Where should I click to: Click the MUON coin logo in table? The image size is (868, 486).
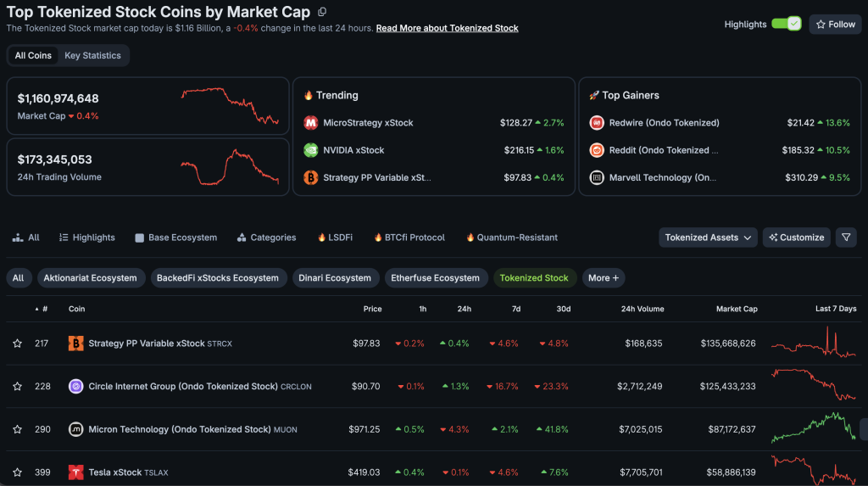(x=75, y=429)
